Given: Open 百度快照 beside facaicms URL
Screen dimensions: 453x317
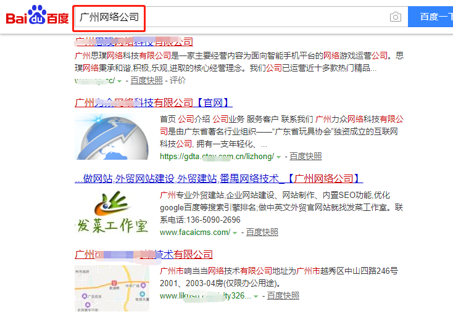Looking at the screenshot, I should tap(262, 232).
